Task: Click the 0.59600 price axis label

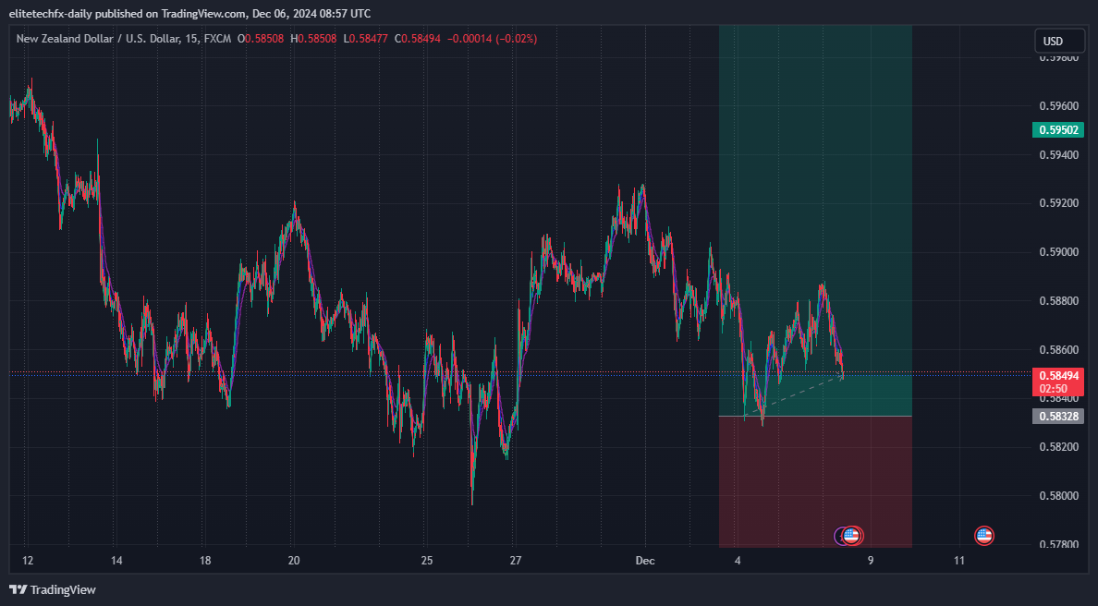Action: click(1059, 106)
